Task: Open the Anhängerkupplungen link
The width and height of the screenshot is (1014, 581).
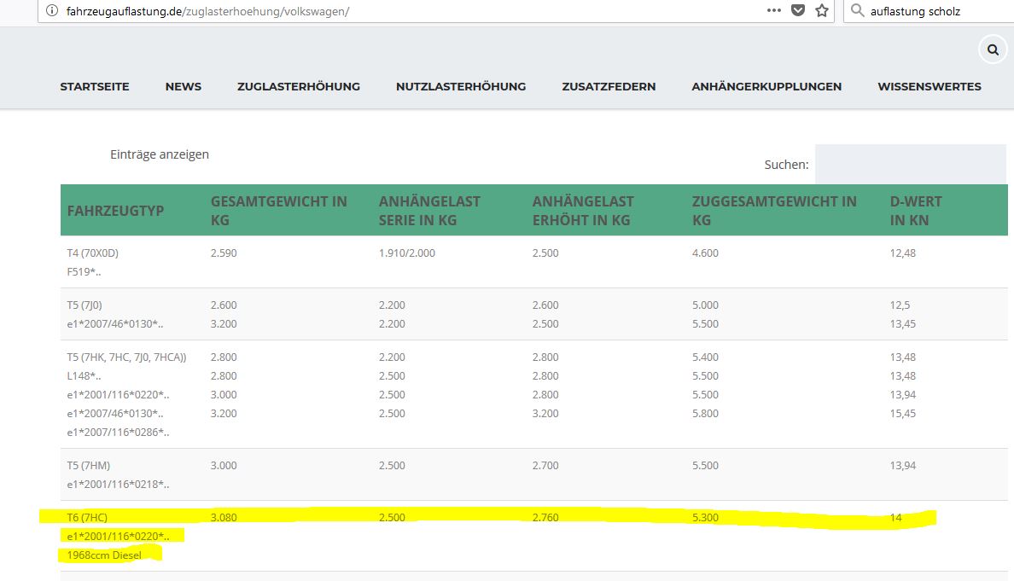Action: point(766,86)
